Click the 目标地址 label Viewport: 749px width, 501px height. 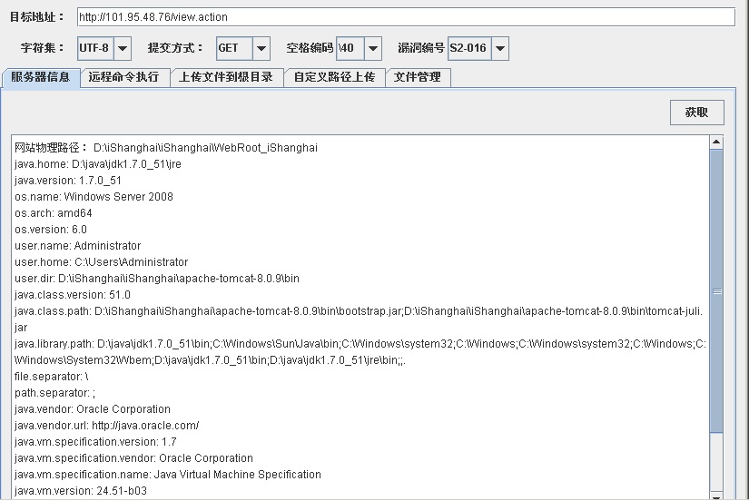click(37, 17)
